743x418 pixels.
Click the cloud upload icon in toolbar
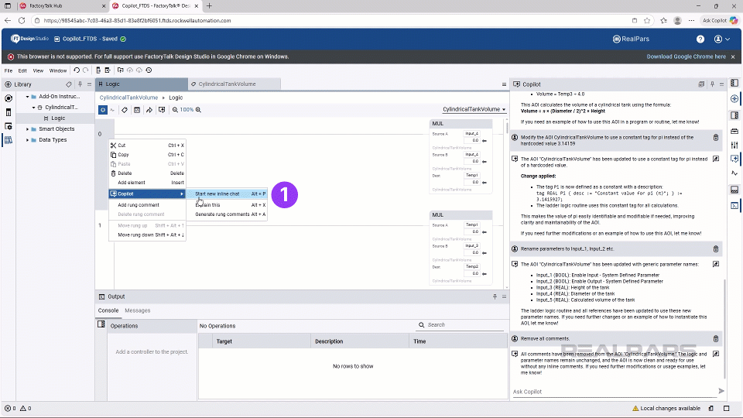click(x=130, y=70)
